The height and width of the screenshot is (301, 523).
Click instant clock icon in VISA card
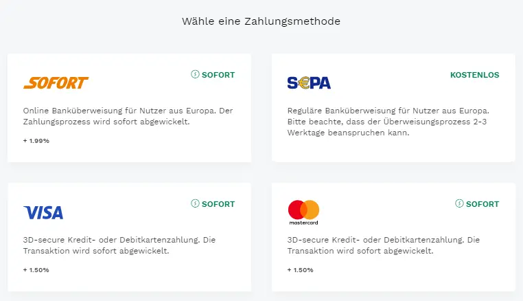click(x=195, y=203)
